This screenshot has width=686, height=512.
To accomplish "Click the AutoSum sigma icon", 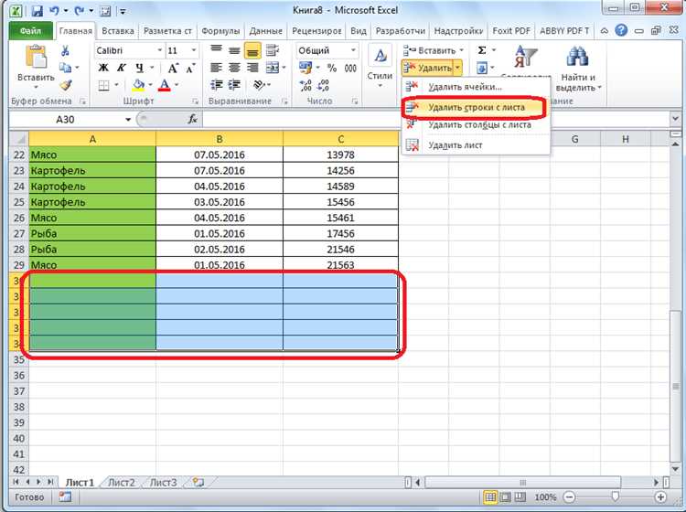I will (482, 50).
